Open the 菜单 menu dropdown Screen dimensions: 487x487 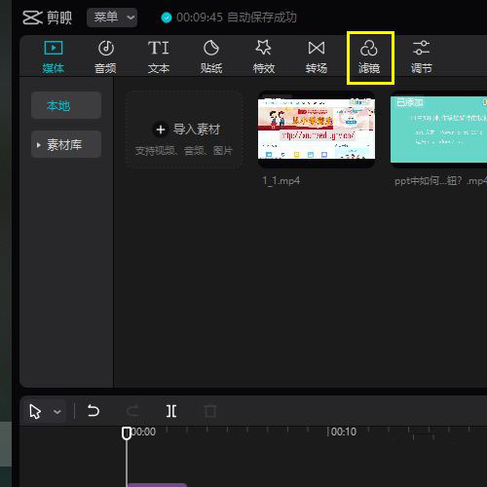point(112,18)
